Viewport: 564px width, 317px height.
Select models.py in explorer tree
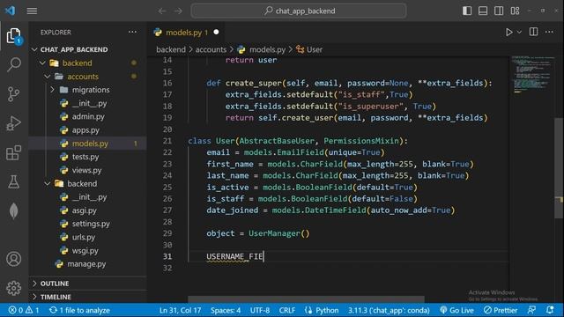[88, 144]
